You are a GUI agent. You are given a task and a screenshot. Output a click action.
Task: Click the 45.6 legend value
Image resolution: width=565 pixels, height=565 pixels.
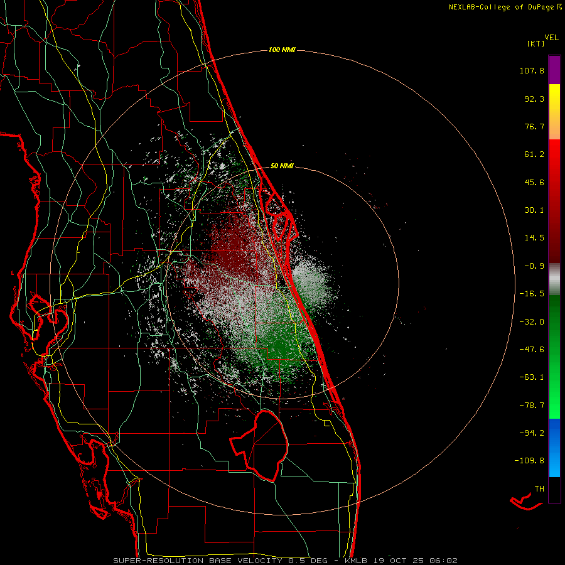pyautogui.click(x=534, y=182)
